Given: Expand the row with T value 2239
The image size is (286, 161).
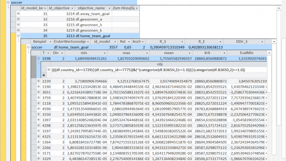Looking at the screenshot, I should [x=39, y=81].
